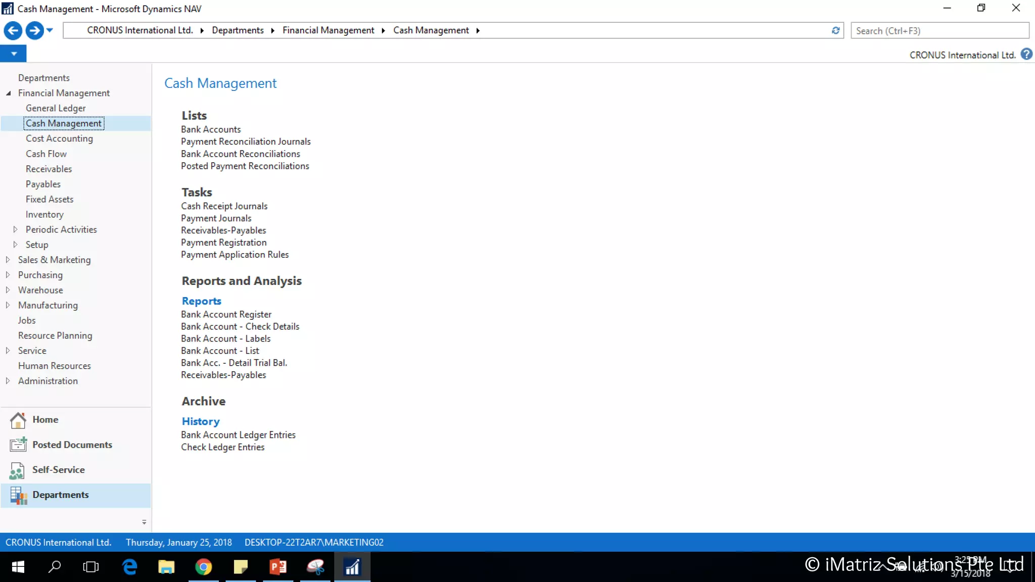Open Self-Service in navigation pane
Viewport: 1035px width, 582px height.
58,470
